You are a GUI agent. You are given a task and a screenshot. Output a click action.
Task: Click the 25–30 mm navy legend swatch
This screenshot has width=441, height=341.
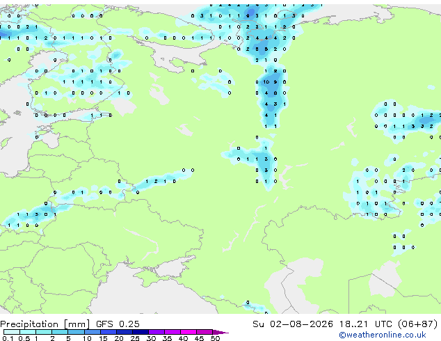140,332
